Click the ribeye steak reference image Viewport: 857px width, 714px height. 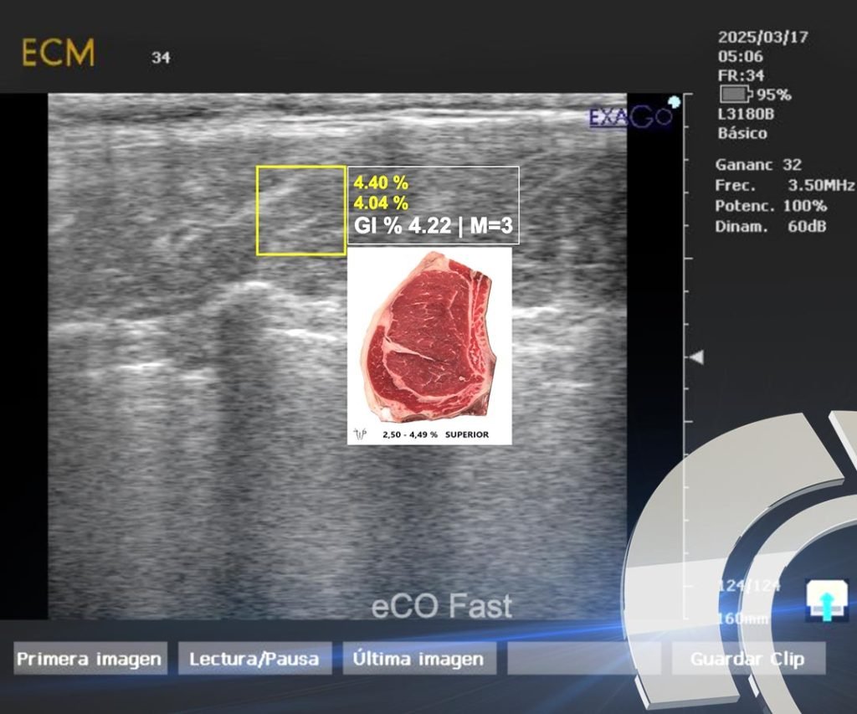[x=429, y=346]
